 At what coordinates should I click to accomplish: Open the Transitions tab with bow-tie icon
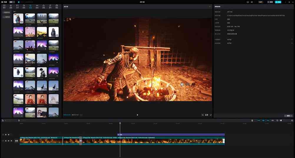tap(37, 6)
